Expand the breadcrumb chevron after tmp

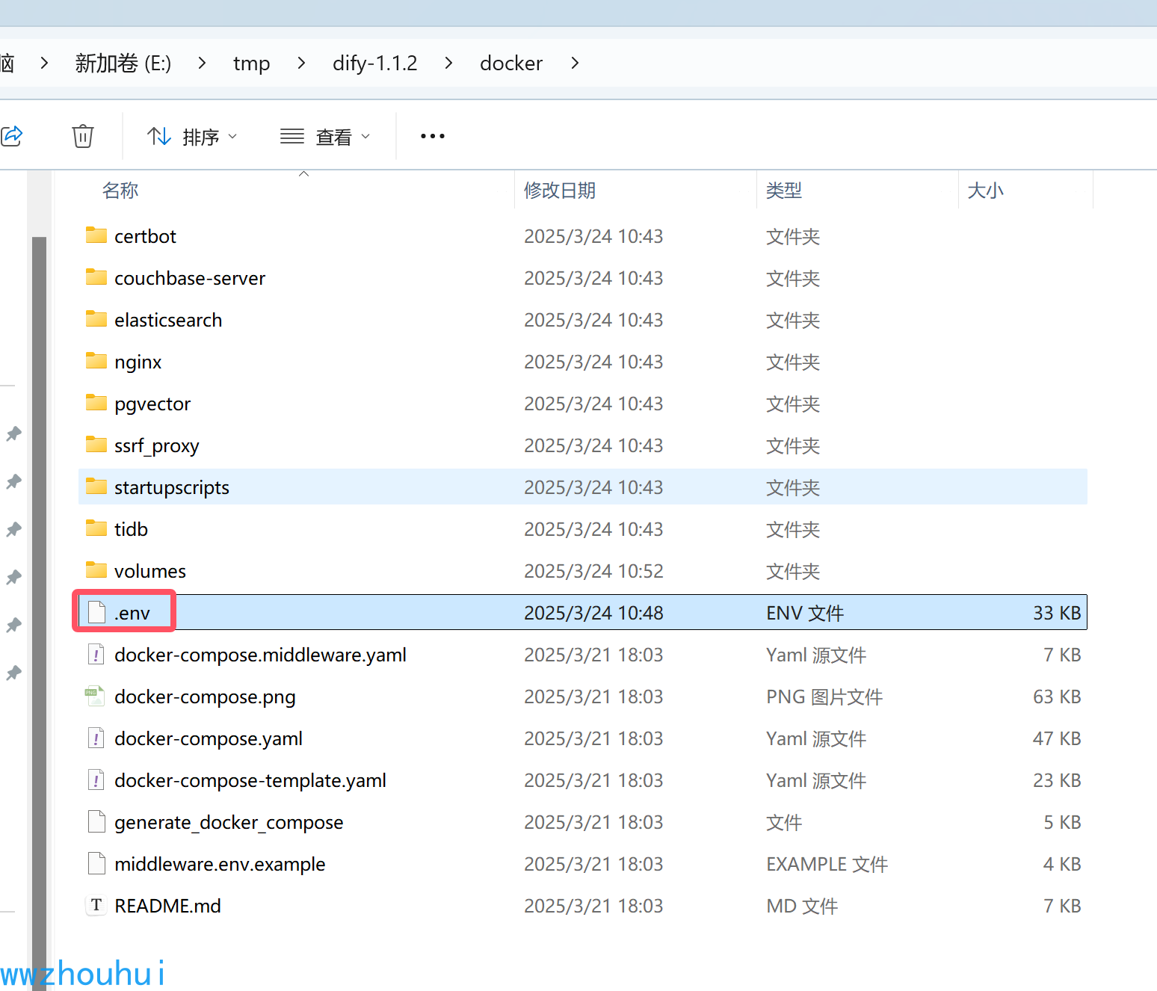click(x=300, y=63)
